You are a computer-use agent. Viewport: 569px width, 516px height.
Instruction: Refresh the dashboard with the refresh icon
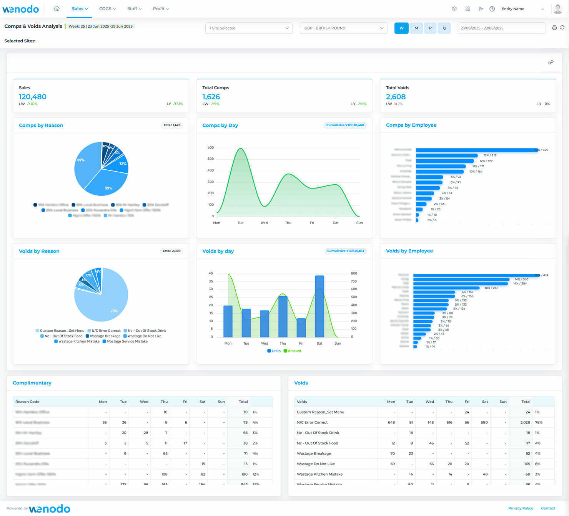[x=562, y=28]
